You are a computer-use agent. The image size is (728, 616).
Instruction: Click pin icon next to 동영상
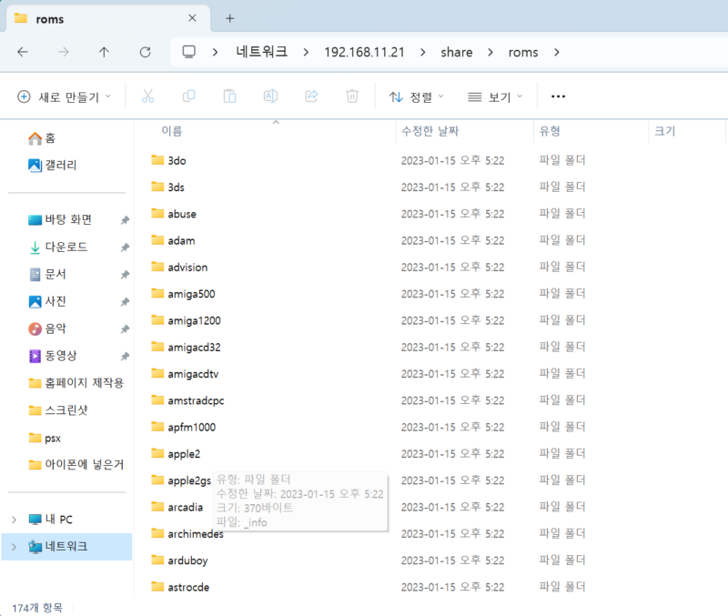click(x=125, y=357)
